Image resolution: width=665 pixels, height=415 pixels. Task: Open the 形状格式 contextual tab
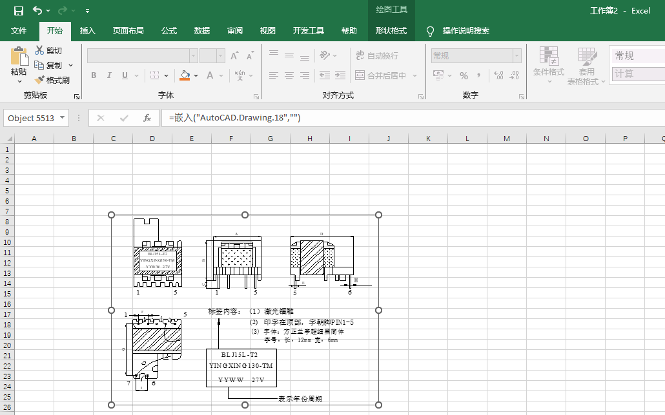[391, 30]
